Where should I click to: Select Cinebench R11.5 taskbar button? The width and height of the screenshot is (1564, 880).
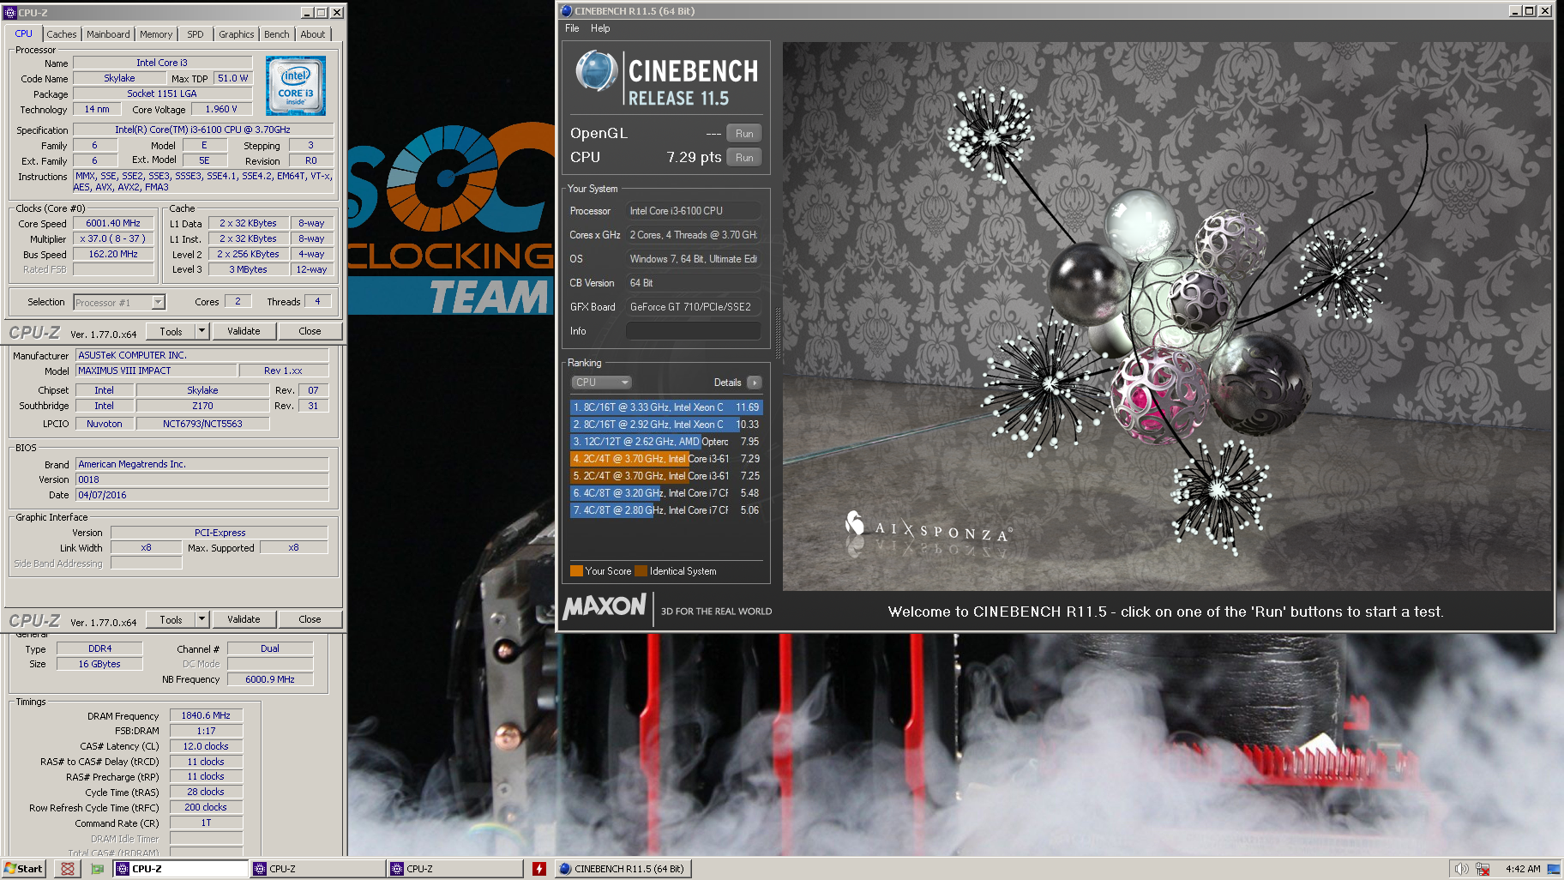623,869
